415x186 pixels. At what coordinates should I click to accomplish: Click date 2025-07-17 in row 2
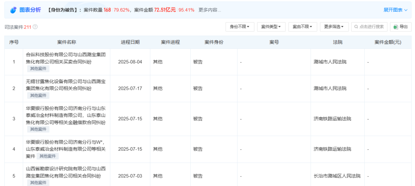130,88
